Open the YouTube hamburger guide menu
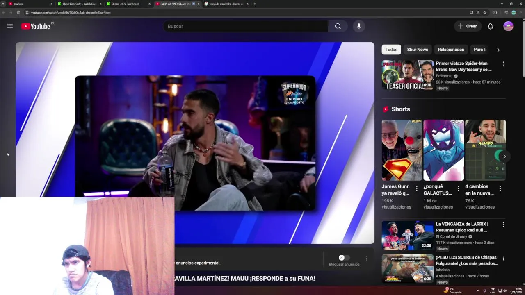 10,26
